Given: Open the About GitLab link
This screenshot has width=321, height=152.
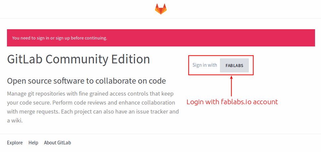Looking at the screenshot, I should point(57,143).
